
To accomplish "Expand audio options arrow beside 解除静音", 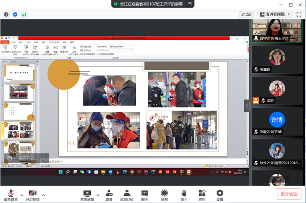I will point(22,195).
